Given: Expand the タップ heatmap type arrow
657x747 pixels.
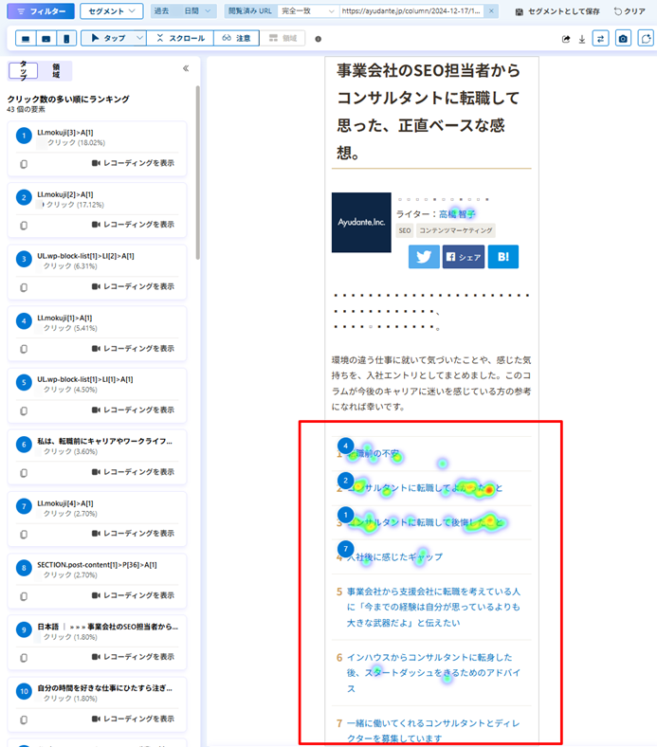Looking at the screenshot, I should [139, 38].
